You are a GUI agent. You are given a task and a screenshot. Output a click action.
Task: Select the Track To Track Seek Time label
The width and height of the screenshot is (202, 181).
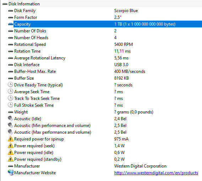[x=37, y=99]
